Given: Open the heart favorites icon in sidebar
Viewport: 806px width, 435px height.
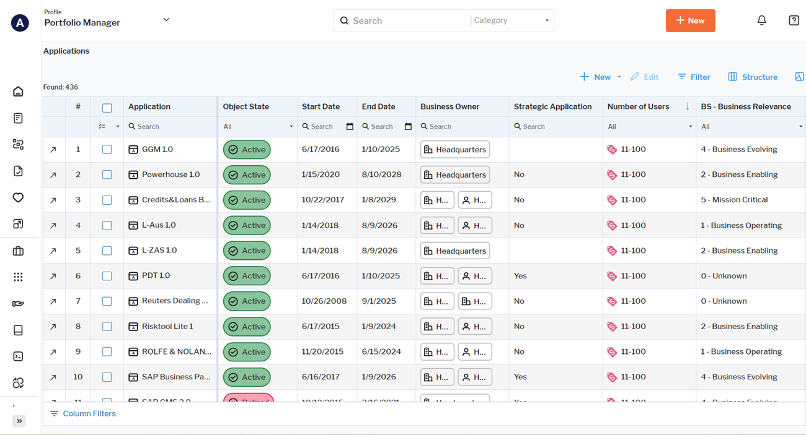Looking at the screenshot, I should [x=18, y=197].
